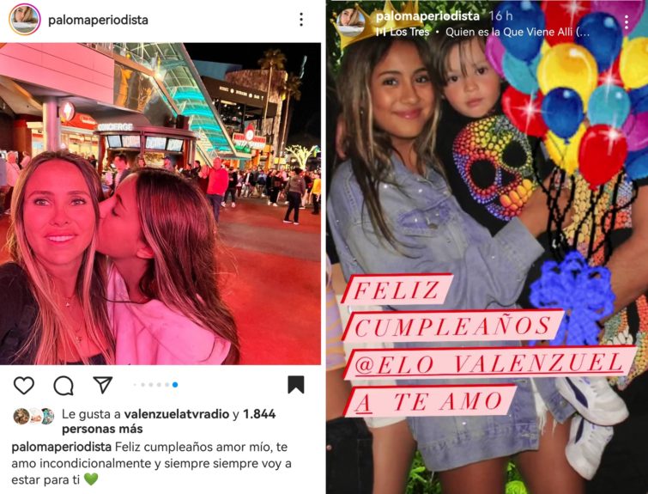Open story options three-dot menu
Screen dimensions: 648x494
click(x=627, y=22)
